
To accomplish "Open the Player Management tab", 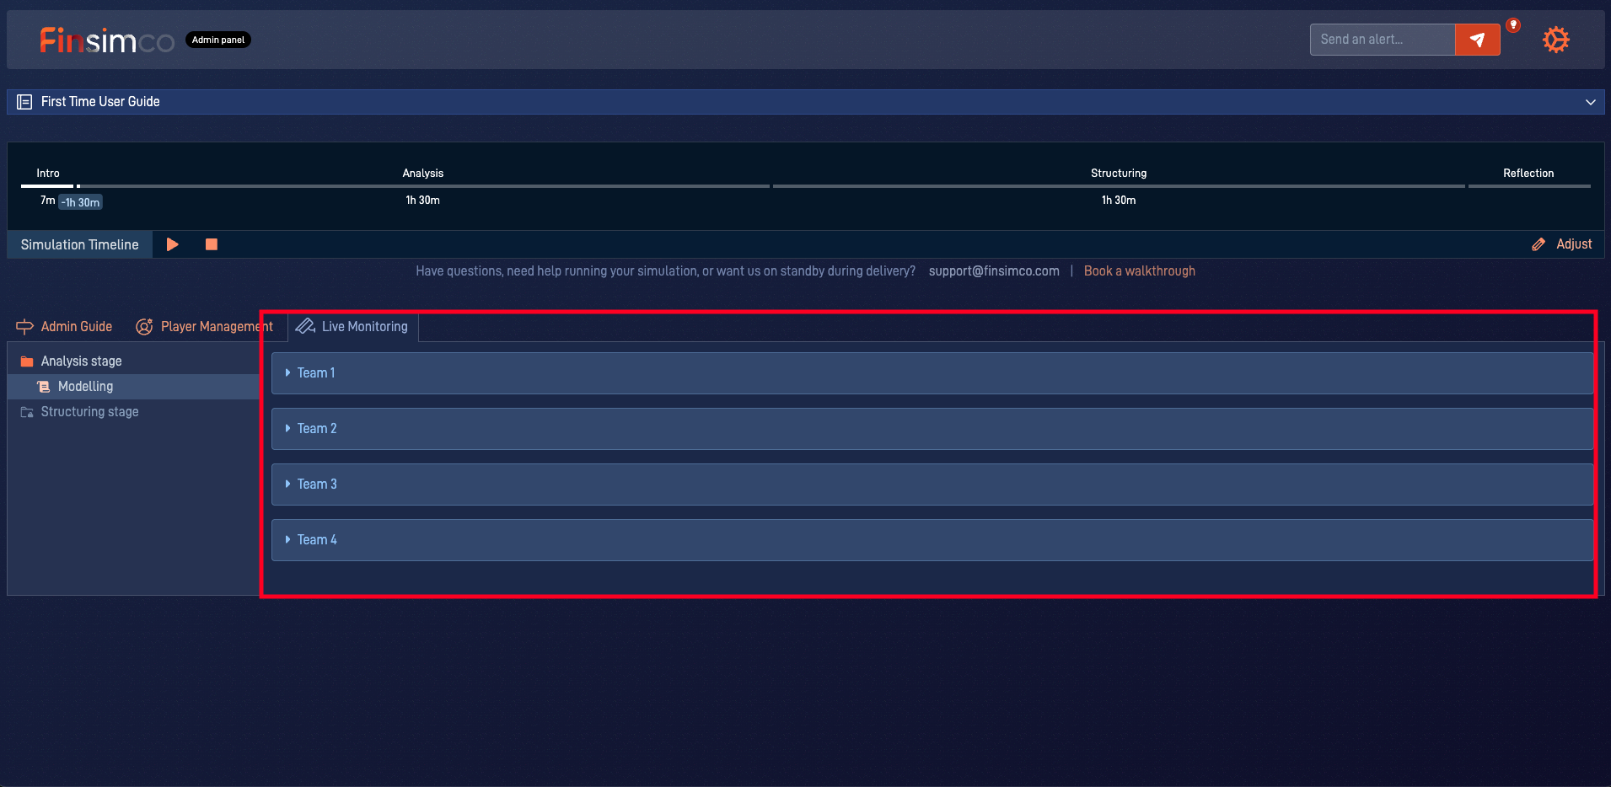I will point(205,327).
